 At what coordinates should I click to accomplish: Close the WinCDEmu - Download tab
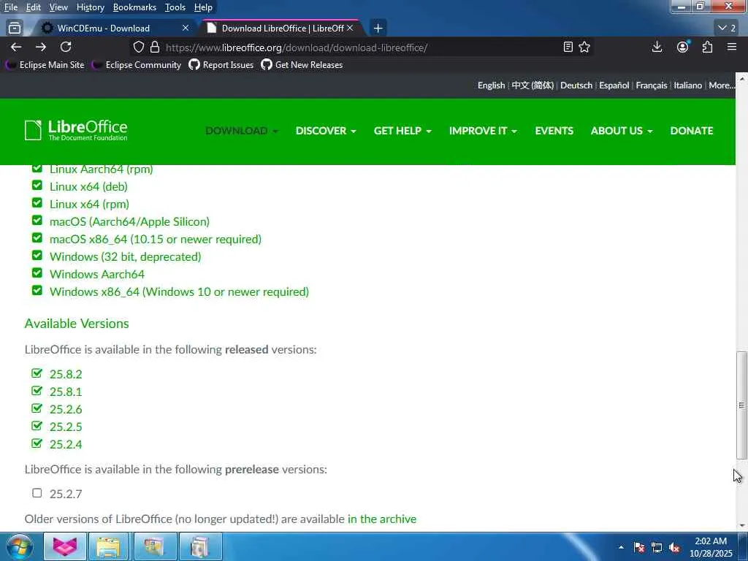(186, 28)
